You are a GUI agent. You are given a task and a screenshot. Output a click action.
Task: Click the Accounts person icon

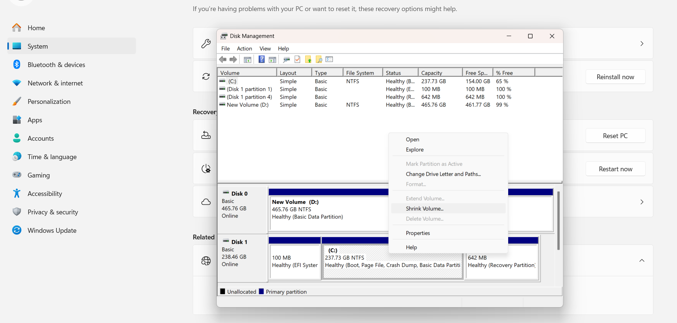click(x=17, y=138)
